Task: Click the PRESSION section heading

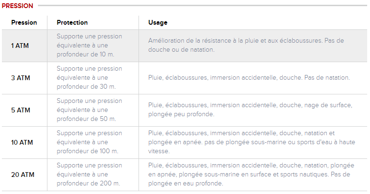Action: pyautogui.click(x=18, y=6)
